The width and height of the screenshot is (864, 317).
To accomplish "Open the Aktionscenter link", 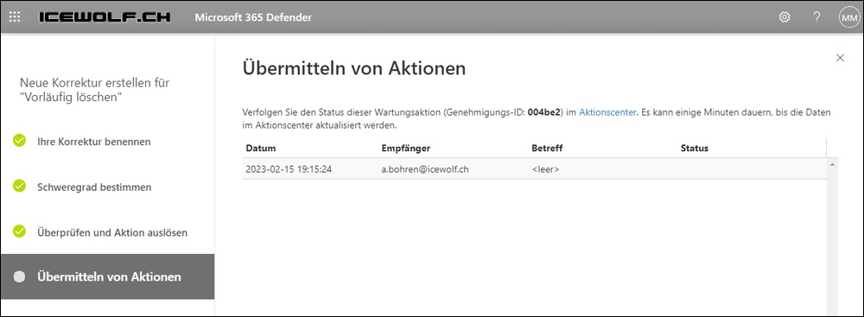I will click(x=607, y=112).
